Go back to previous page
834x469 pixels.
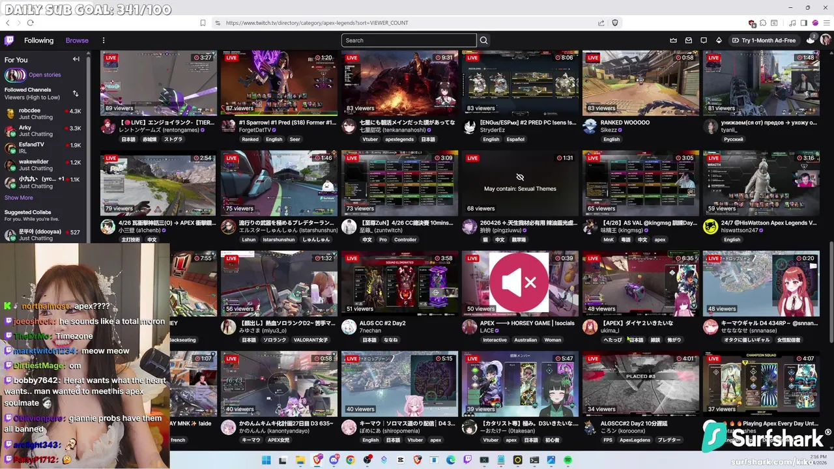tap(8, 23)
